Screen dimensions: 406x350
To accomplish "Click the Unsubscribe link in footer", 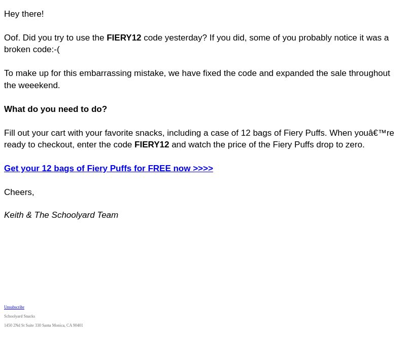I will pyautogui.click(x=14, y=307).
